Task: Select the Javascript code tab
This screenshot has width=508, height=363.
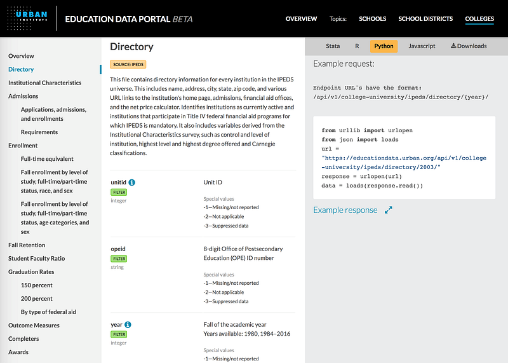Action: 422,46
